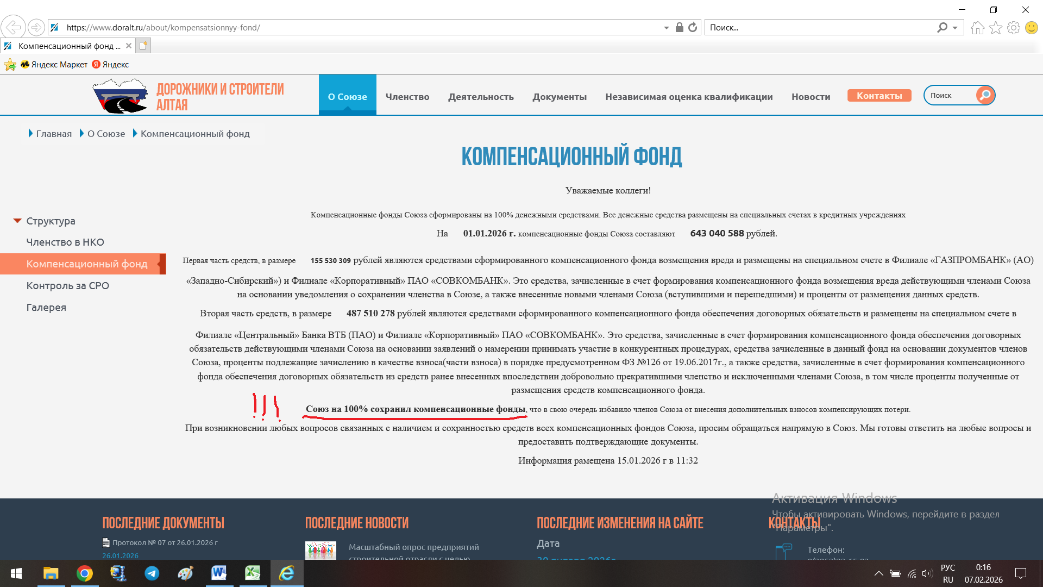Open browser settings gear icon
1043x587 pixels.
point(1013,28)
